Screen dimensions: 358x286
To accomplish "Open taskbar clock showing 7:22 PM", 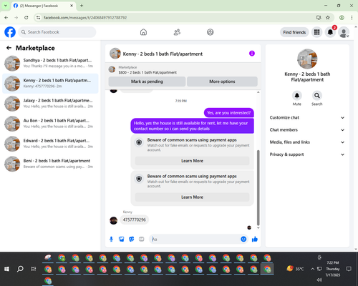I will pyautogui.click(x=333, y=269).
